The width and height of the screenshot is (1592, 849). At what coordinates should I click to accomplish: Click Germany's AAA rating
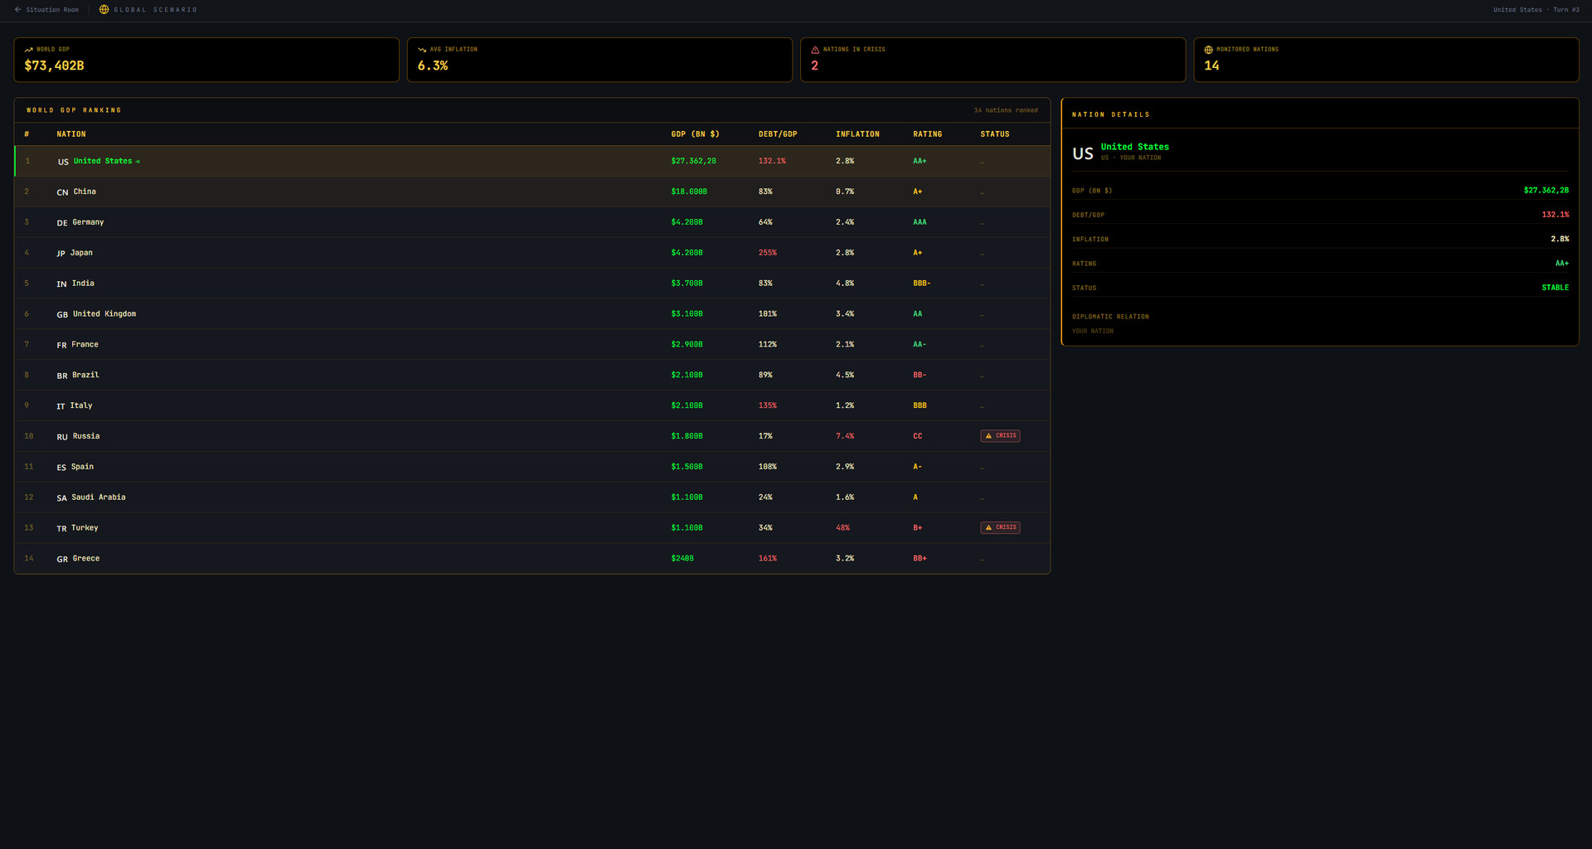pos(920,222)
